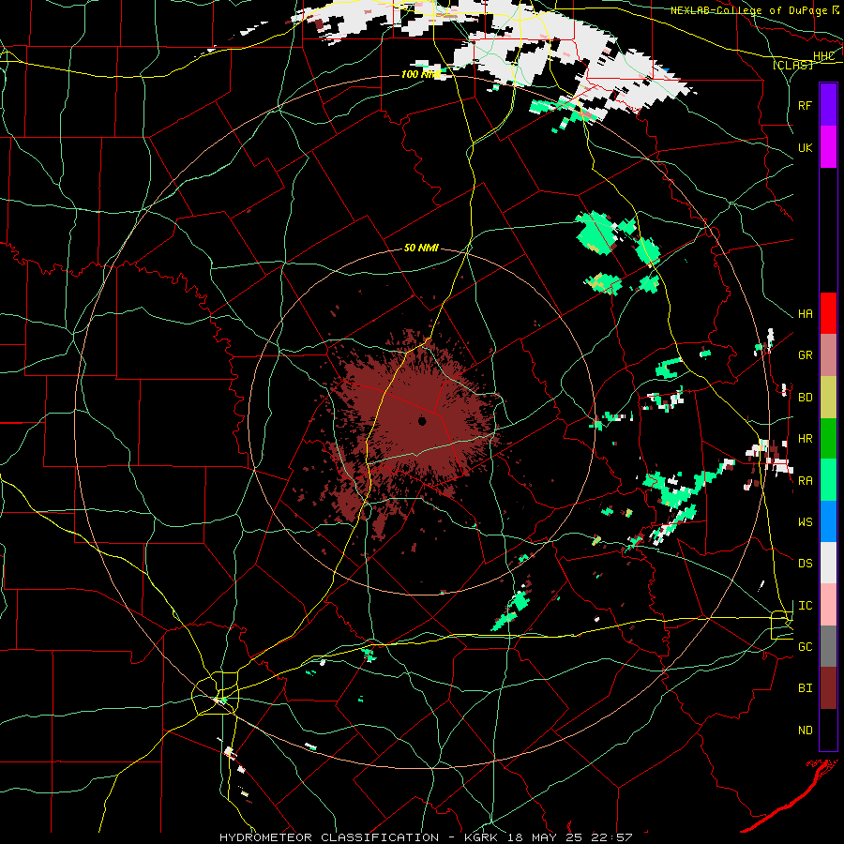Click the purple RF color swatch in legend
844x844 pixels.
[828, 105]
